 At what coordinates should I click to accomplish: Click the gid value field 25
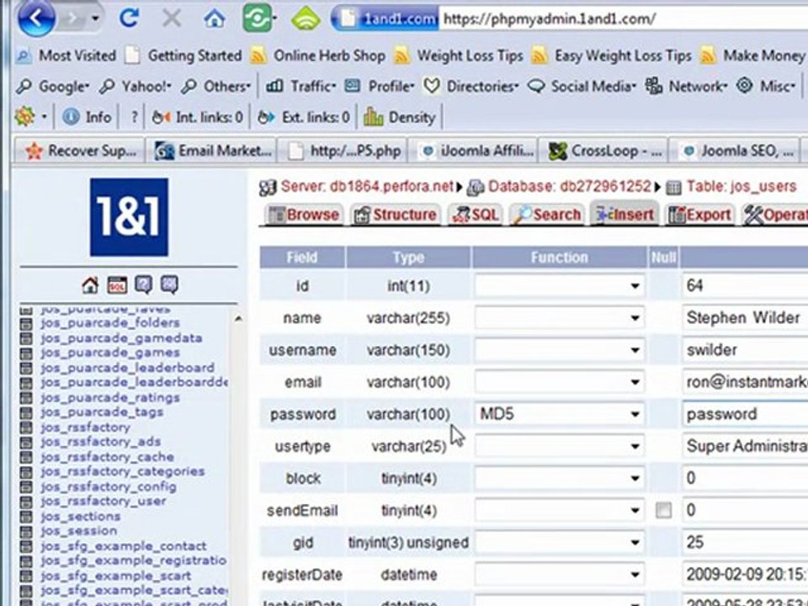(x=745, y=542)
